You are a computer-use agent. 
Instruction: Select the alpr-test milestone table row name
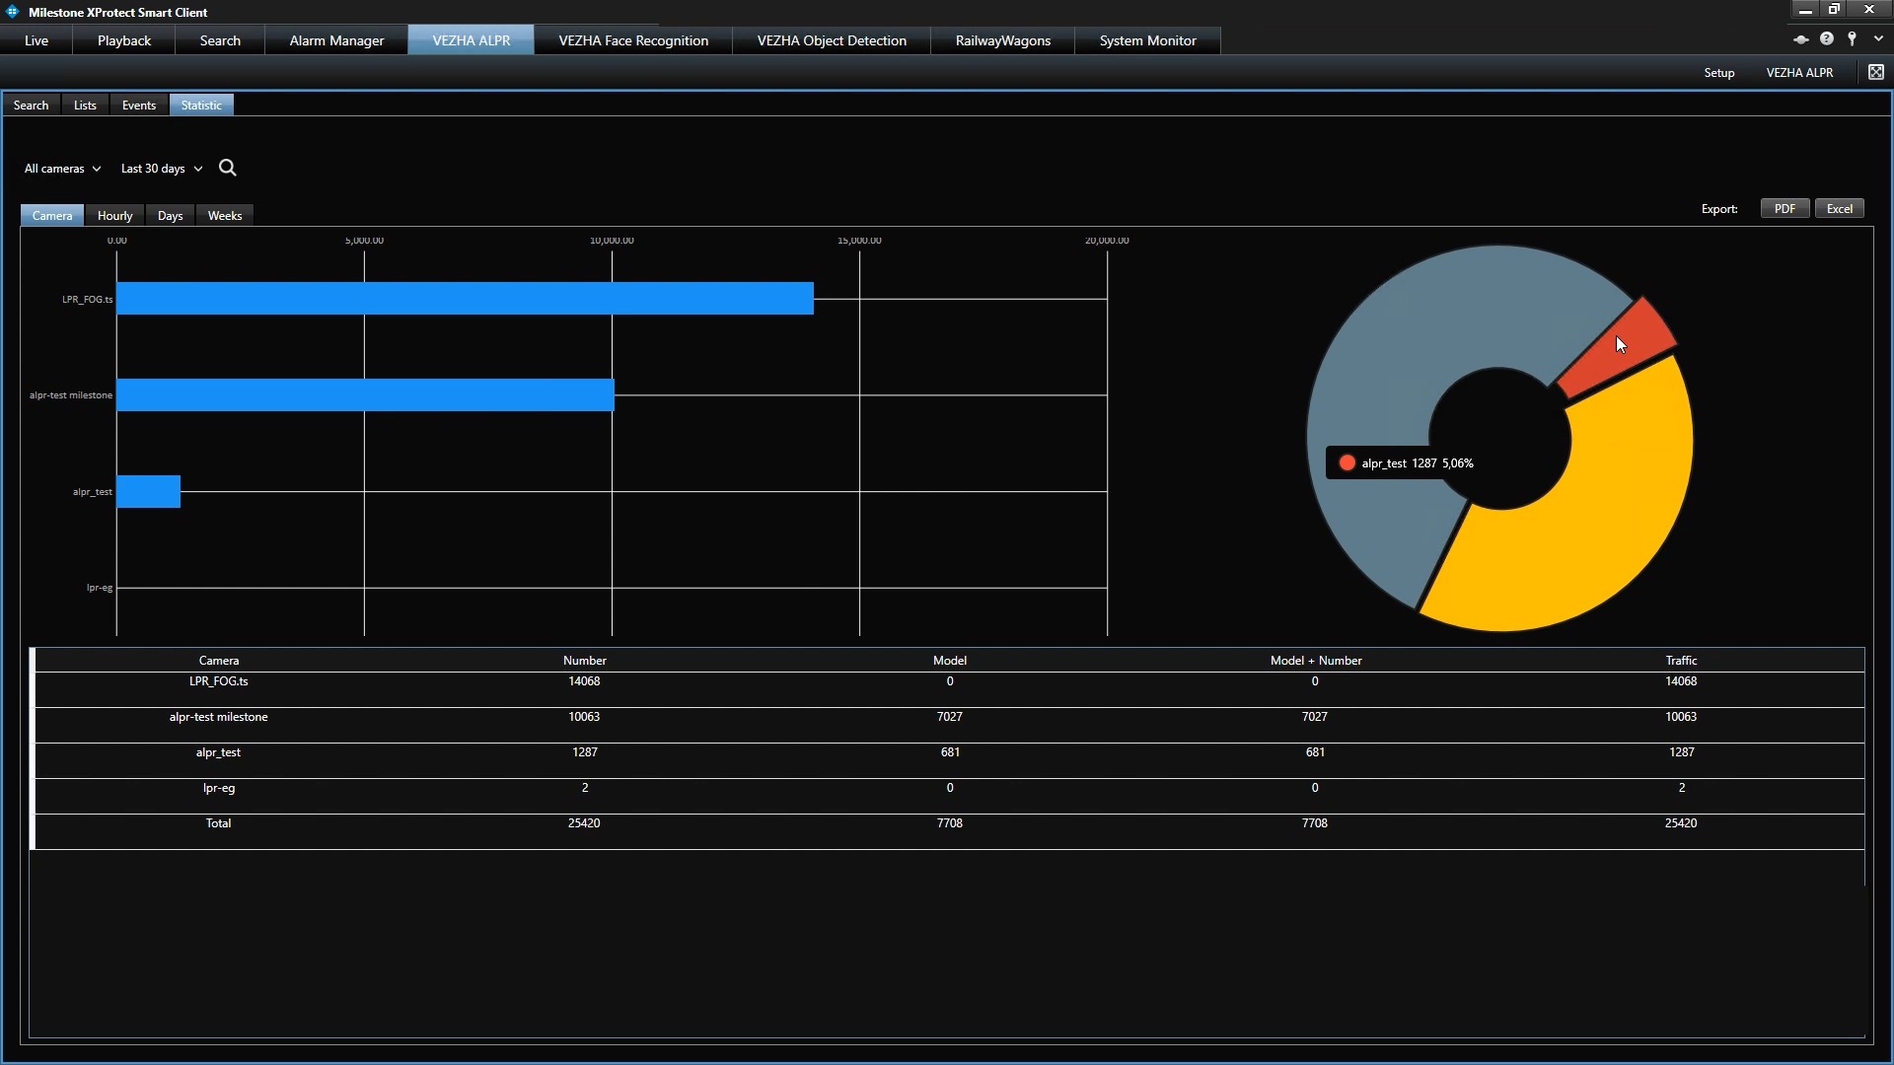coord(219,717)
